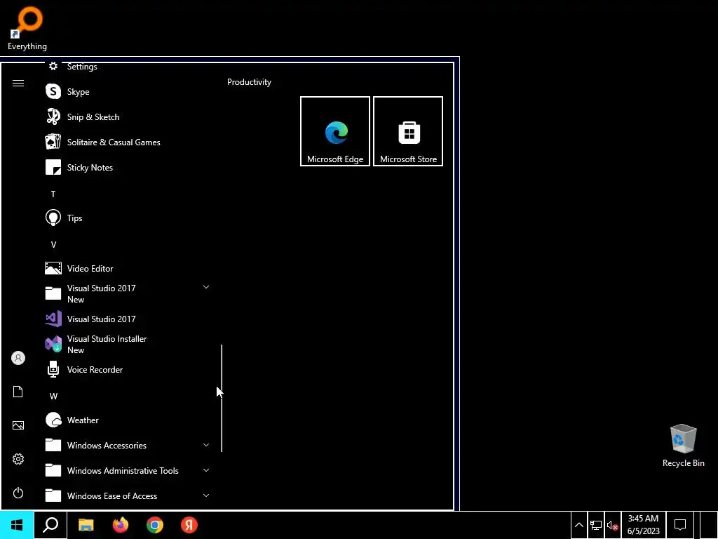Open the Microsoft Store tile
The height and width of the screenshot is (539, 718).
[x=408, y=131]
